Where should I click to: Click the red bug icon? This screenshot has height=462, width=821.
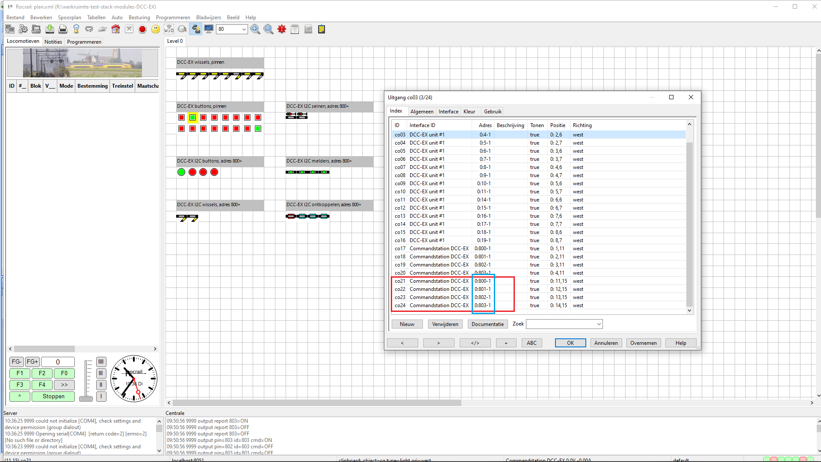(282, 29)
